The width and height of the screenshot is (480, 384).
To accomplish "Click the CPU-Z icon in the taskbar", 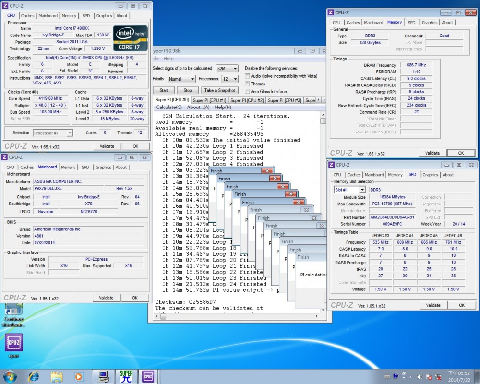I will [x=148, y=376].
